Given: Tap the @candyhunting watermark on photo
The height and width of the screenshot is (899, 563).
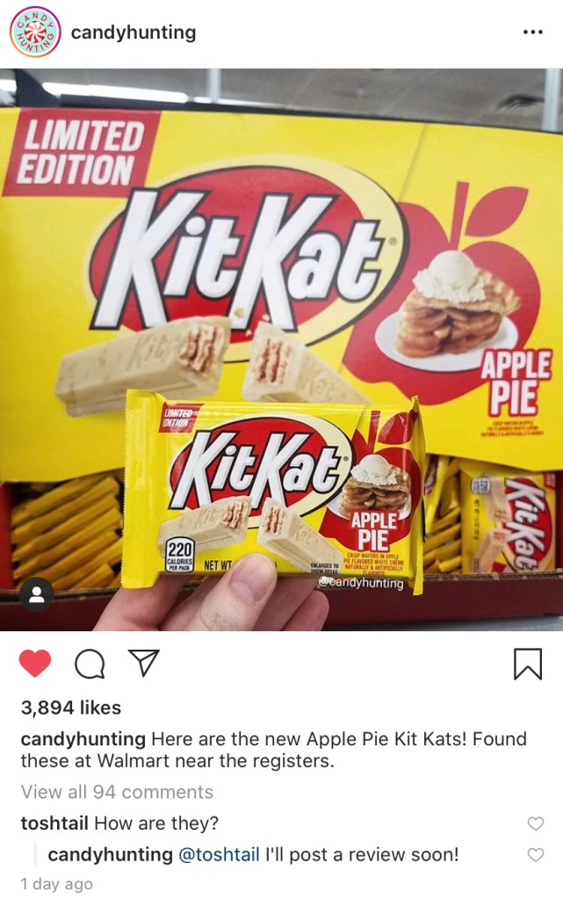Looking at the screenshot, I should (x=361, y=583).
